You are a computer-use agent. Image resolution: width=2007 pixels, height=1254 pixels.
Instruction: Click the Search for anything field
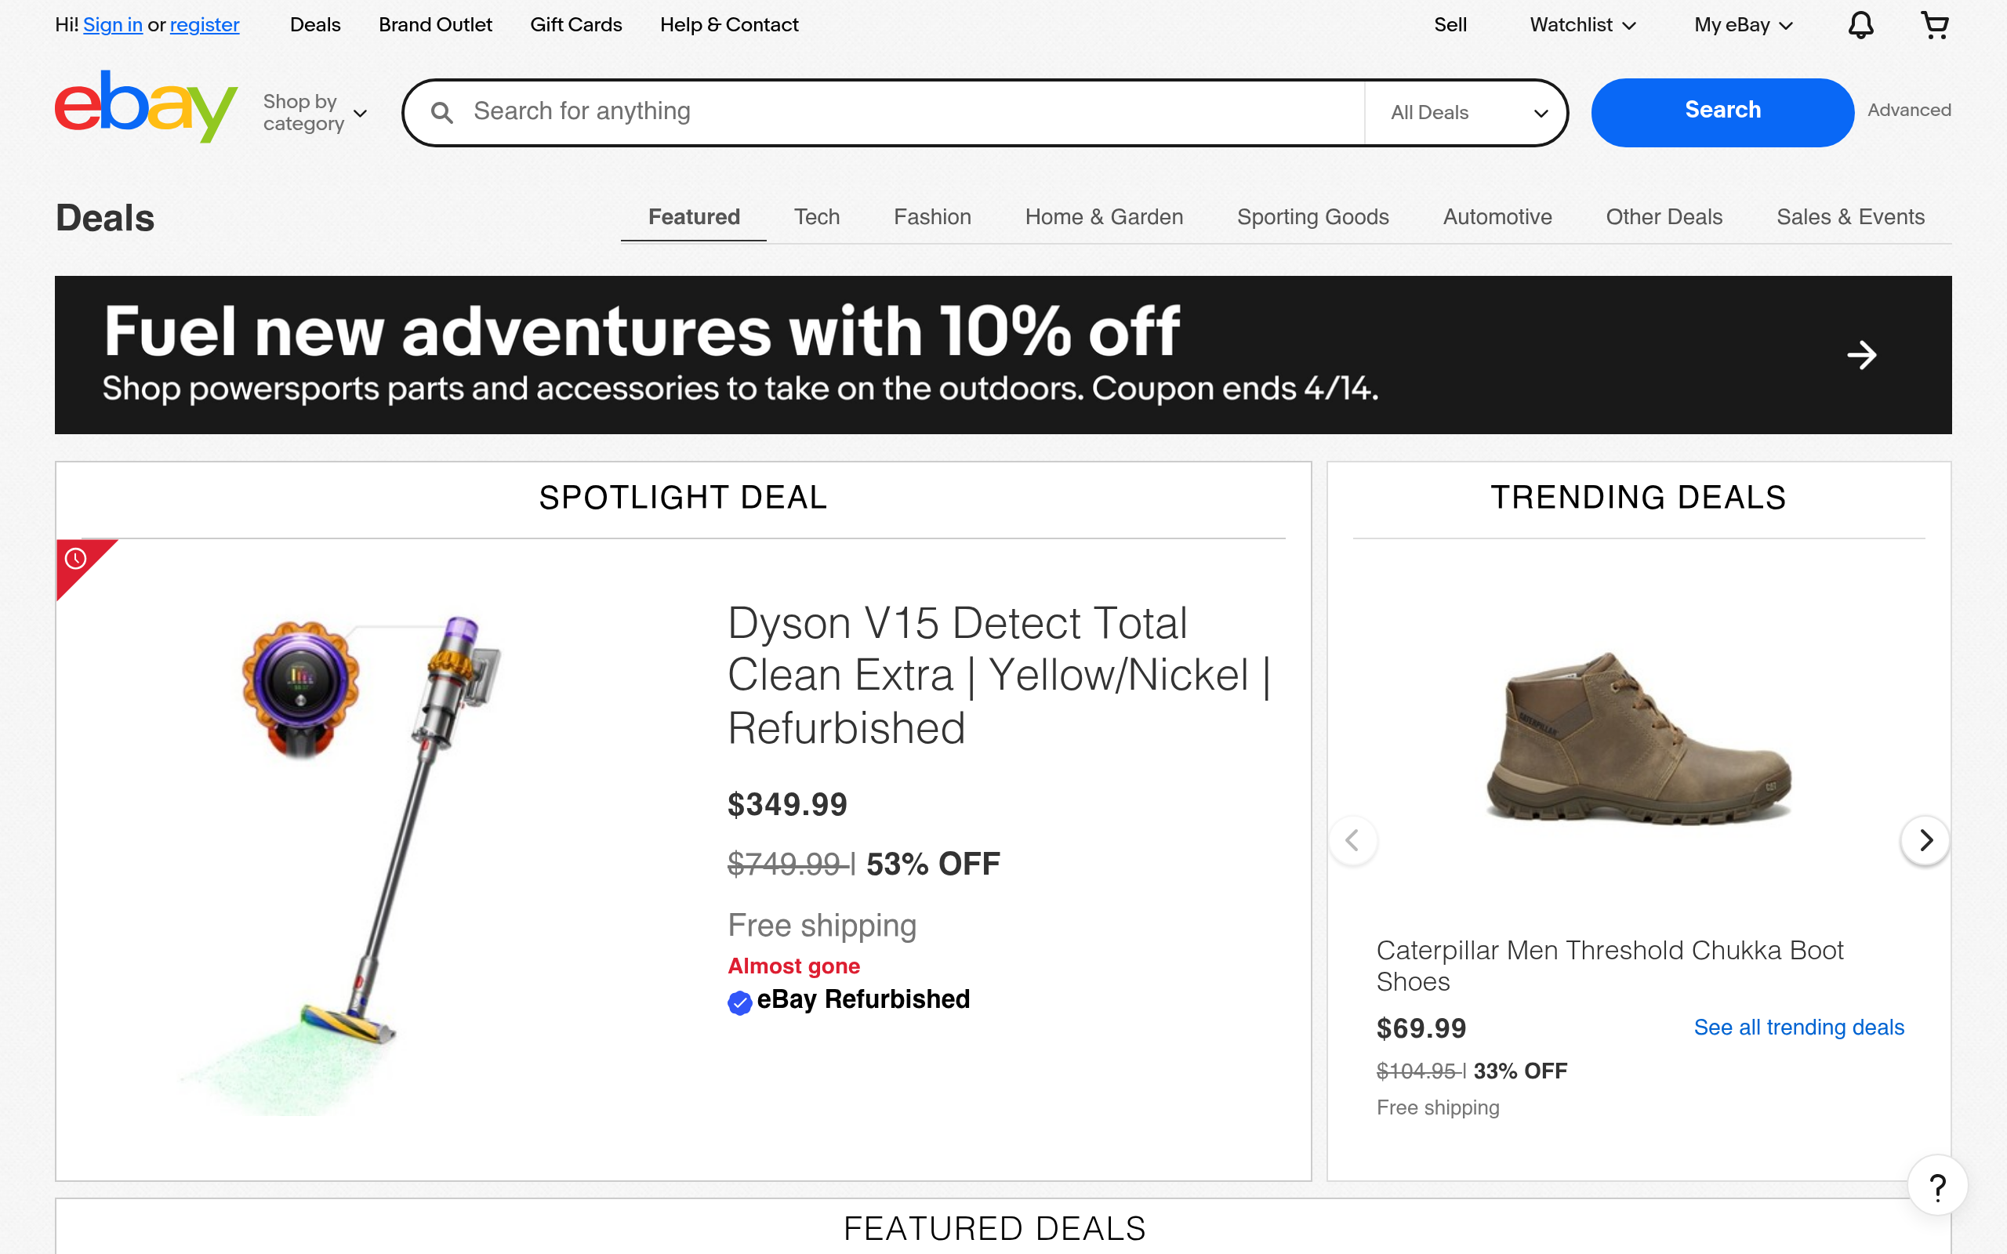913,111
